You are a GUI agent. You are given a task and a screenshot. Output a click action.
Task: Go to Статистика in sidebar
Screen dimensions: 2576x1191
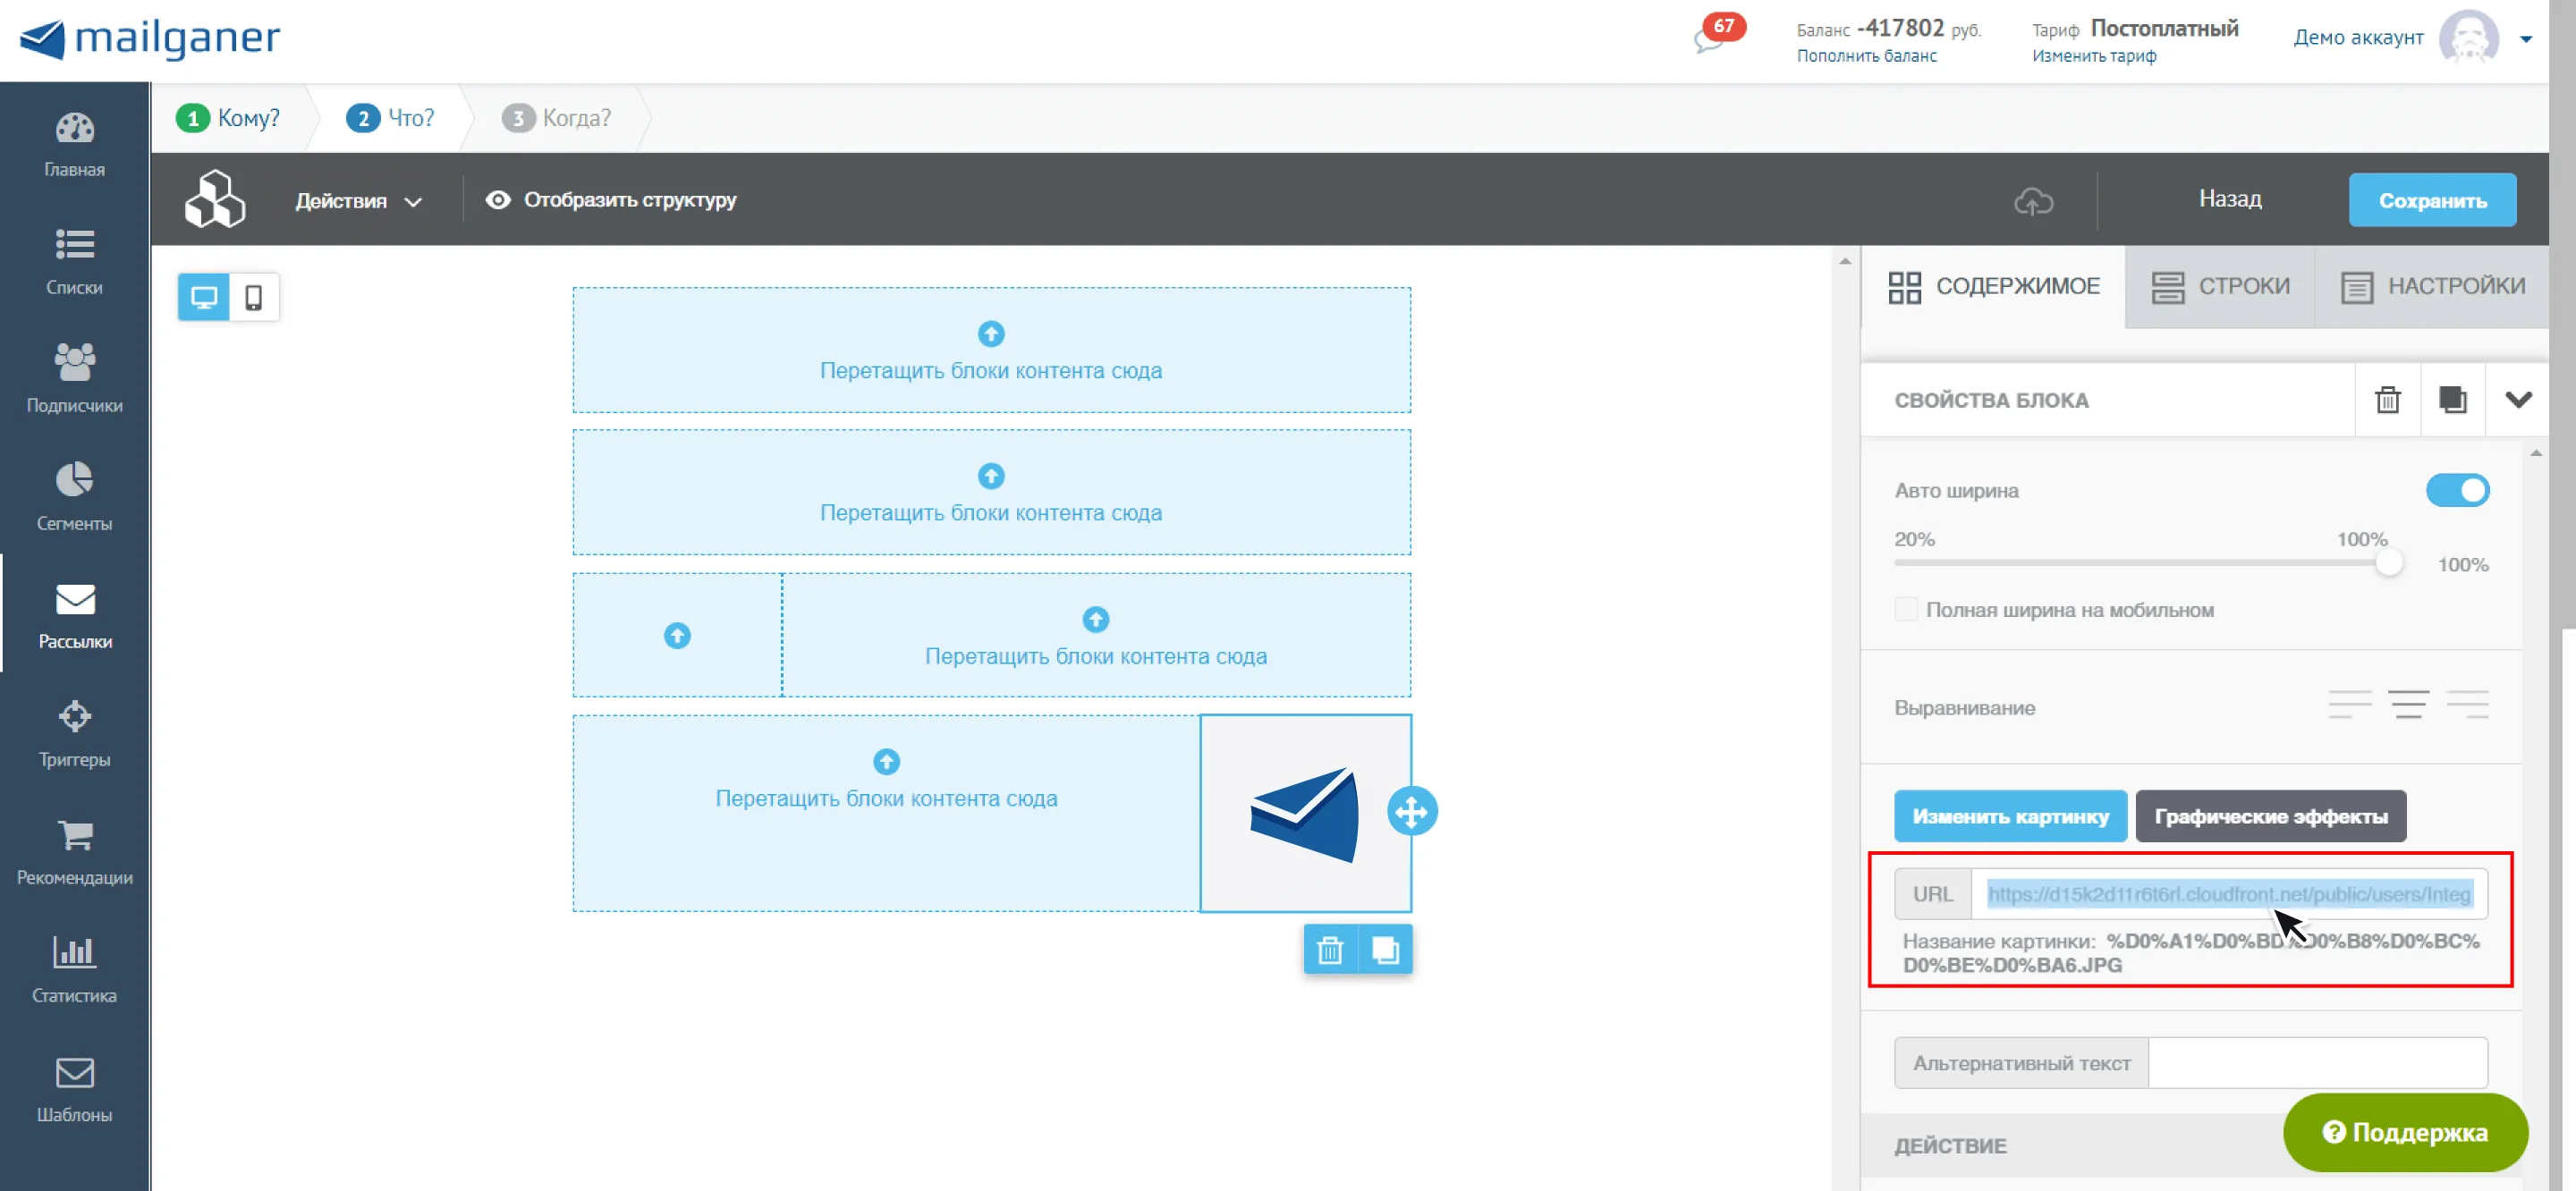pyautogui.click(x=74, y=969)
